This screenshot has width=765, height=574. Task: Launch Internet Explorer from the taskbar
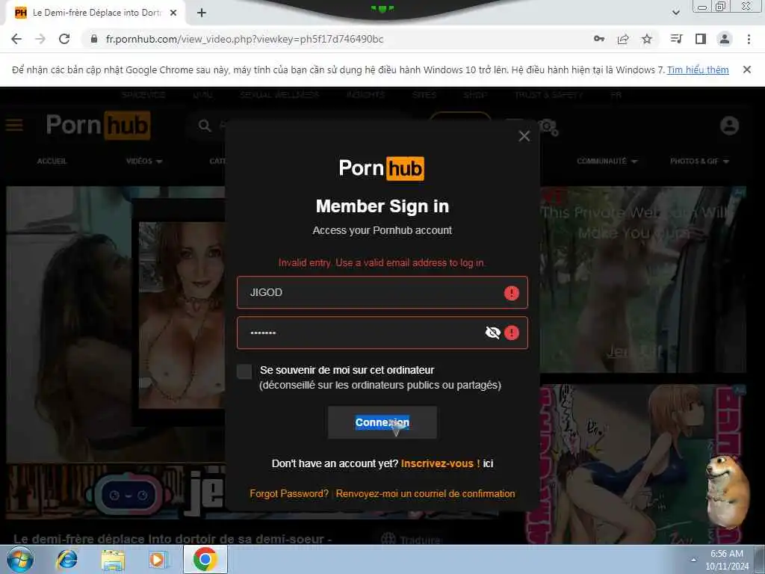click(x=66, y=560)
